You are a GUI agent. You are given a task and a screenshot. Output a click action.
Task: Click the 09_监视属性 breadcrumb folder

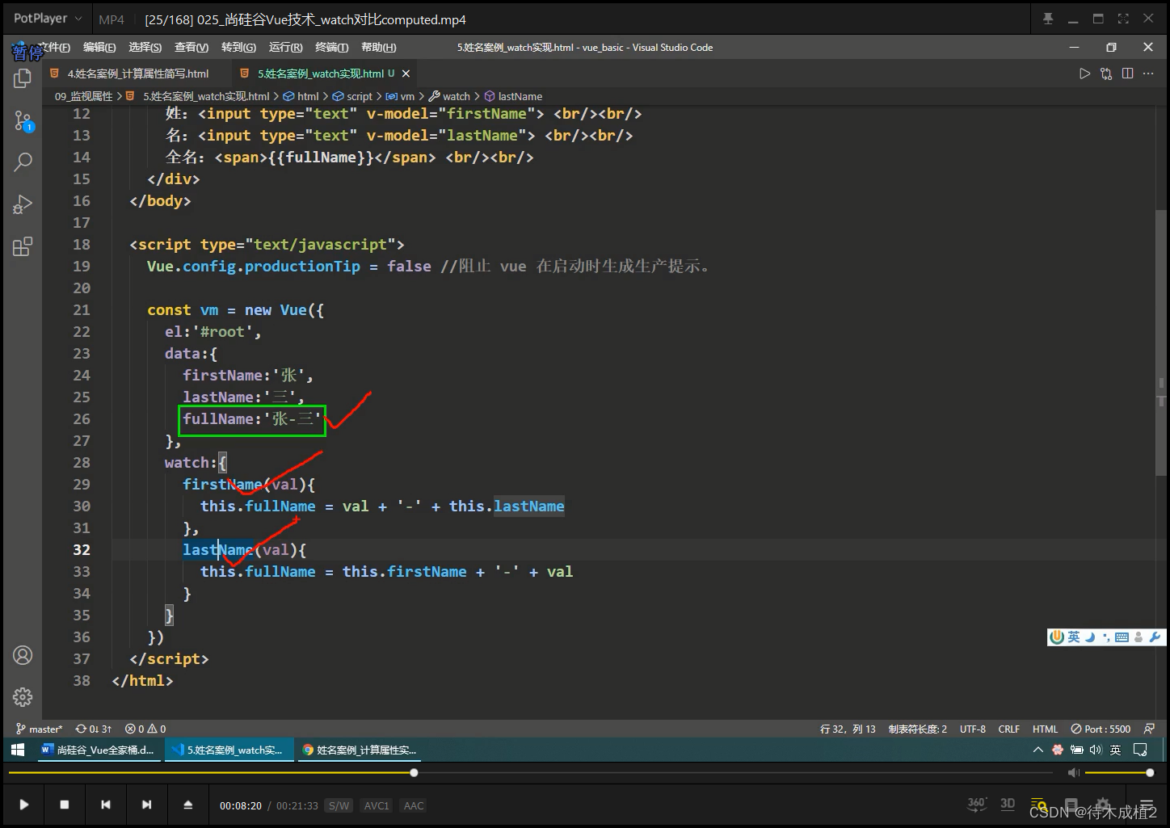coord(83,96)
